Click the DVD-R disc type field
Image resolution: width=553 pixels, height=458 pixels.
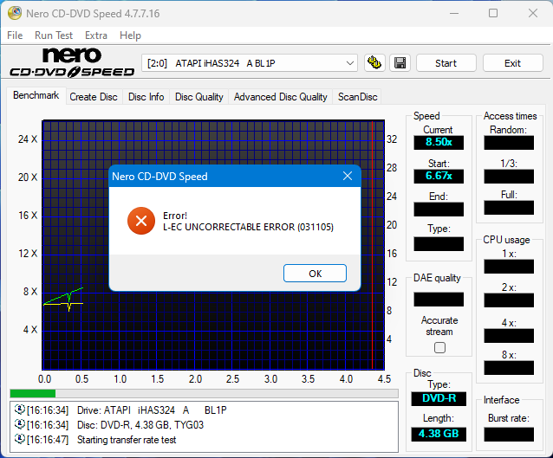click(439, 398)
